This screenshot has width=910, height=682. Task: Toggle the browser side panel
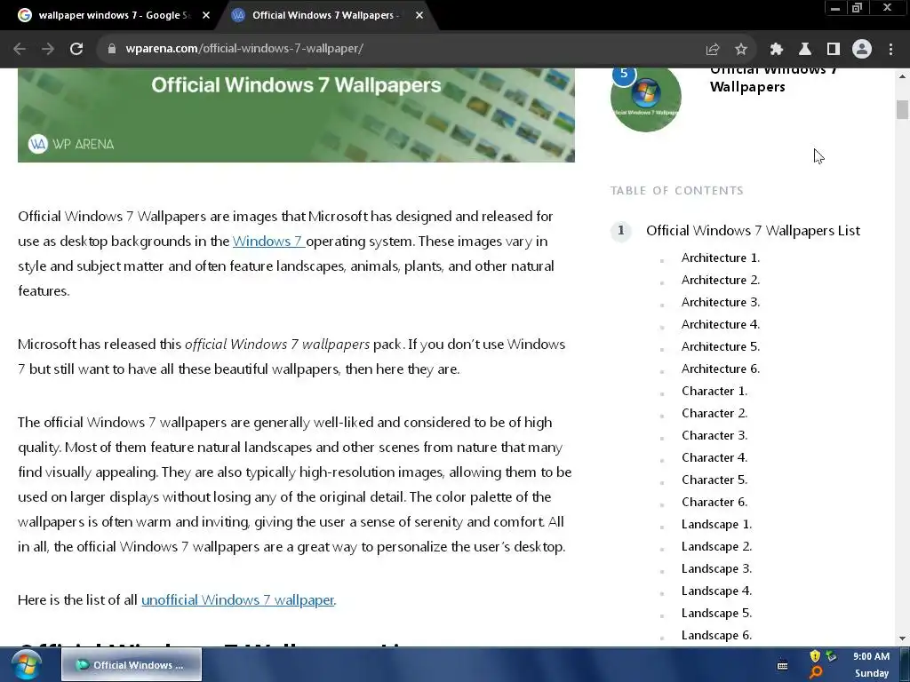(834, 50)
